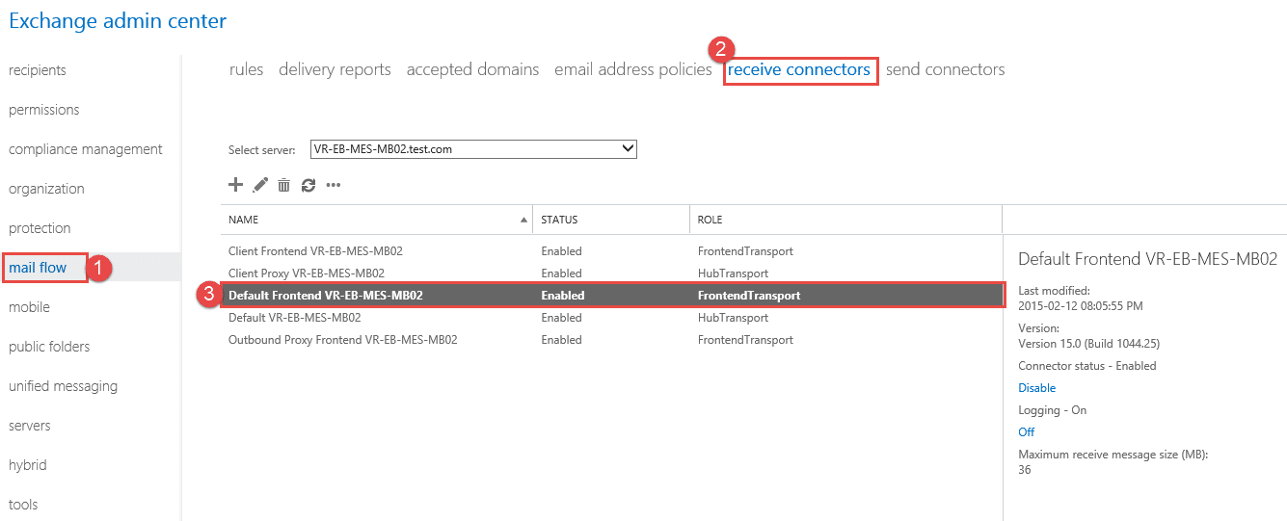Select Default Frontend VR-EB-MES-MB02 row

[611, 296]
